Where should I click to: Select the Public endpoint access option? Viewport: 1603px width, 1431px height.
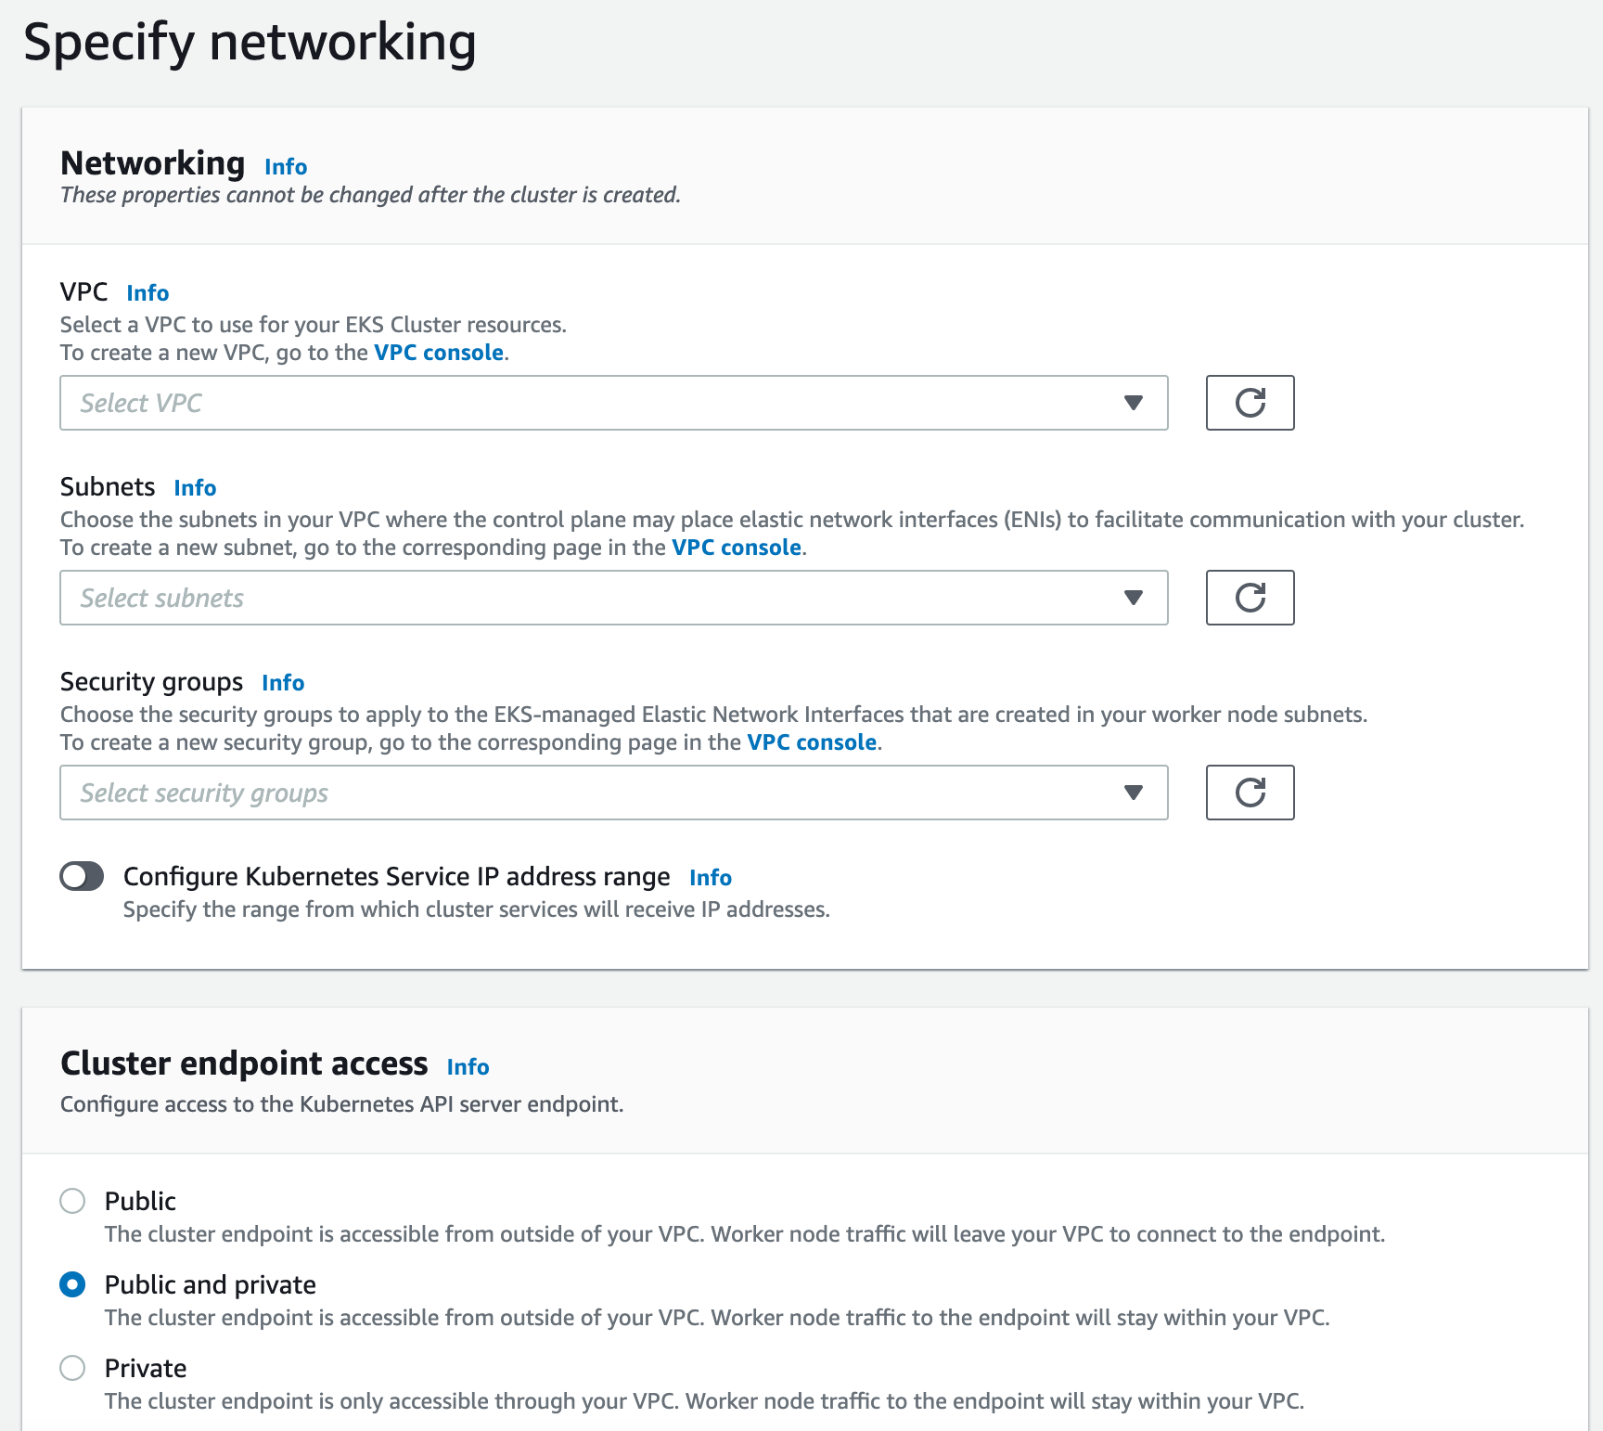72,1201
